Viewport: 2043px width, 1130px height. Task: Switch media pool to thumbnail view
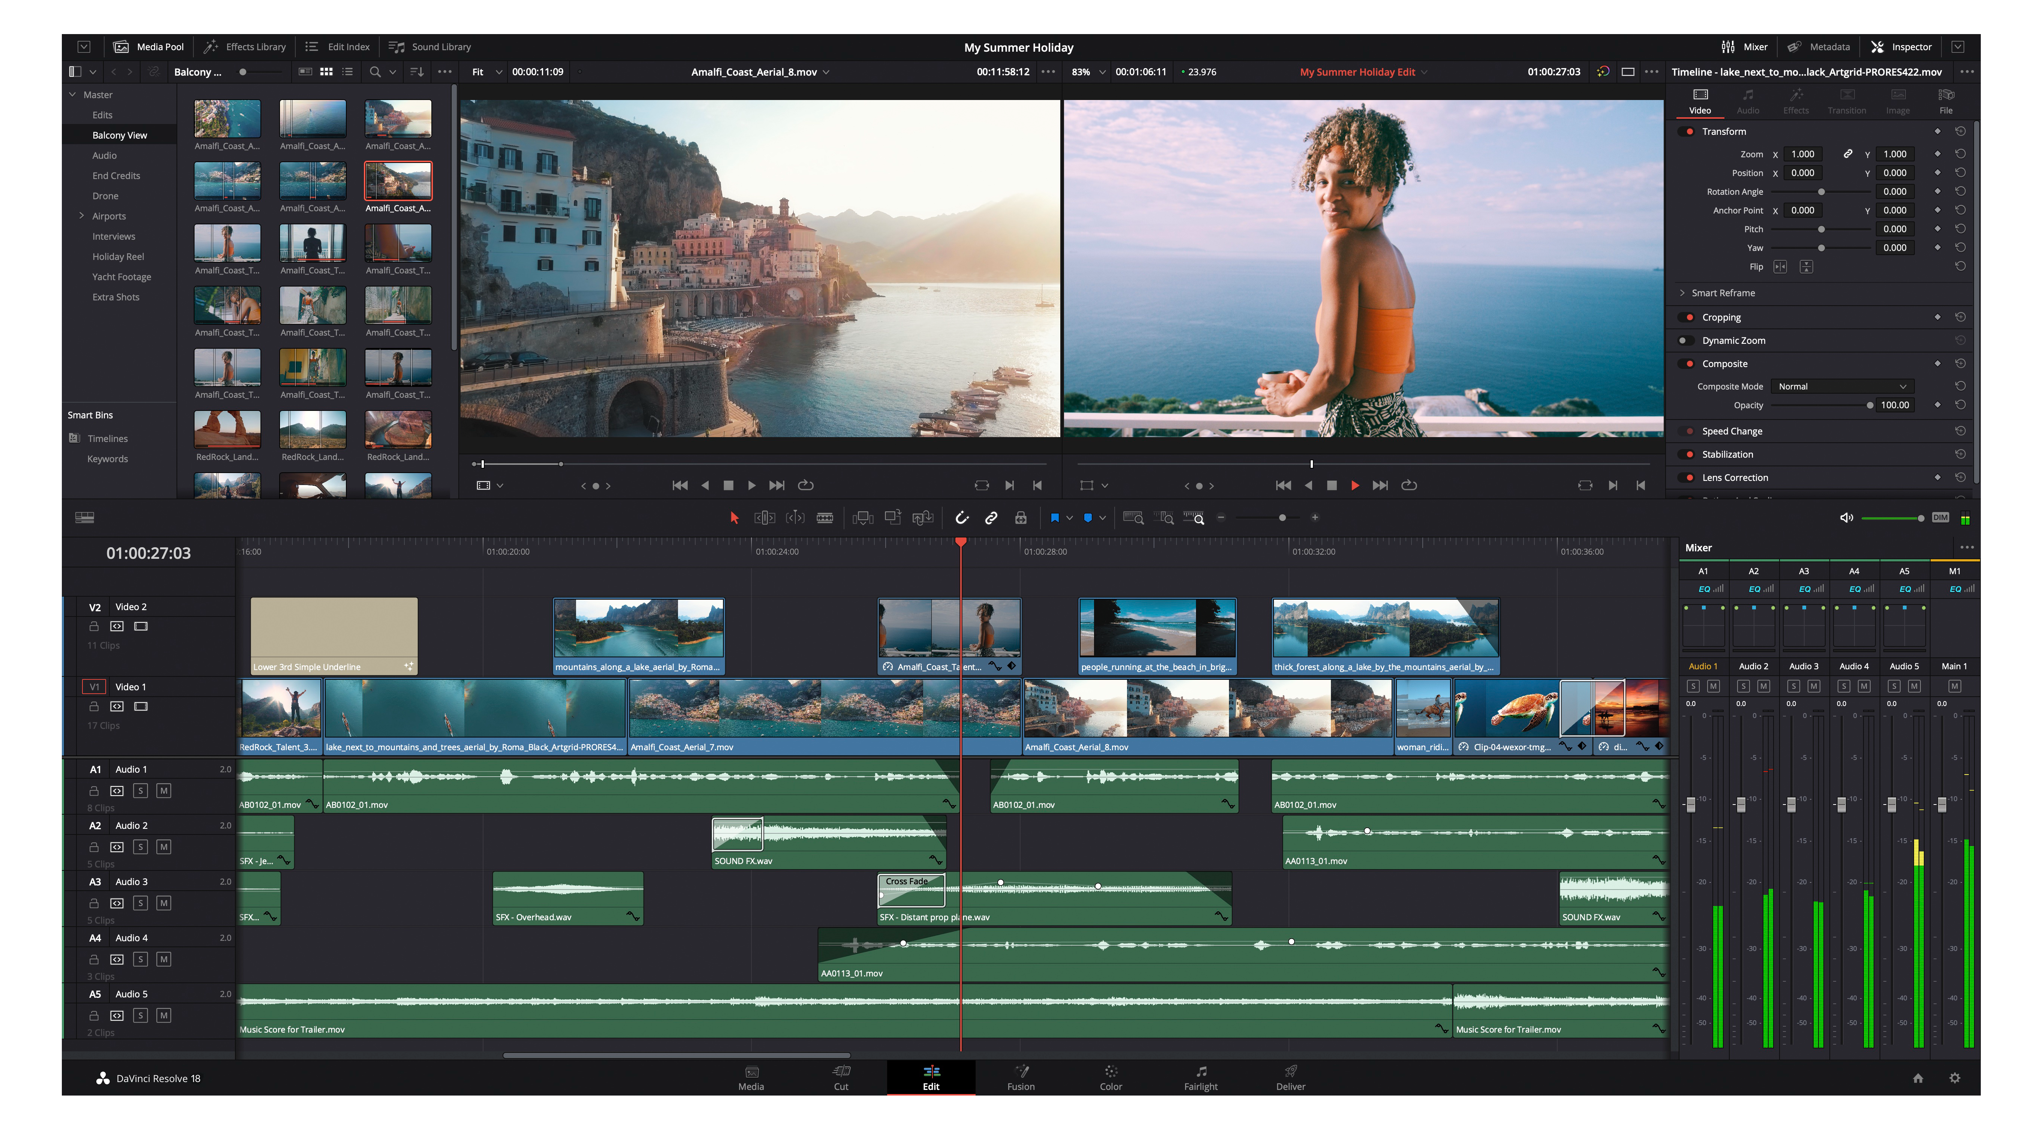[x=326, y=71]
